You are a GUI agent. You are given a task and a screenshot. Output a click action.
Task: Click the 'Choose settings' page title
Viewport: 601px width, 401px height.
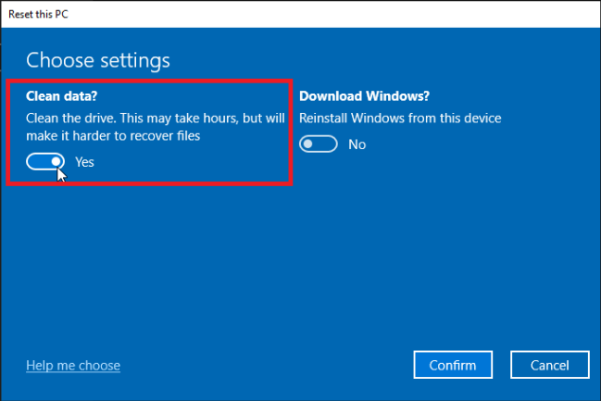[98, 61]
